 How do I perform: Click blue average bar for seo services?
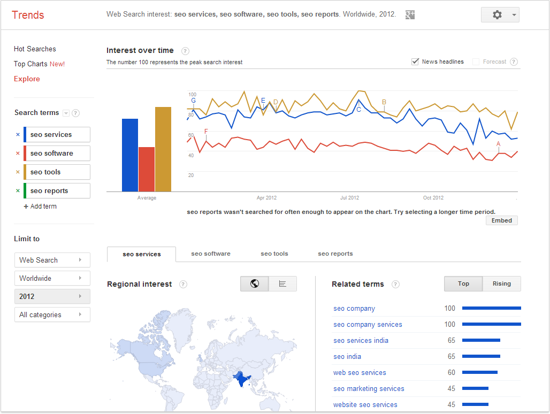click(x=130, y=155)
